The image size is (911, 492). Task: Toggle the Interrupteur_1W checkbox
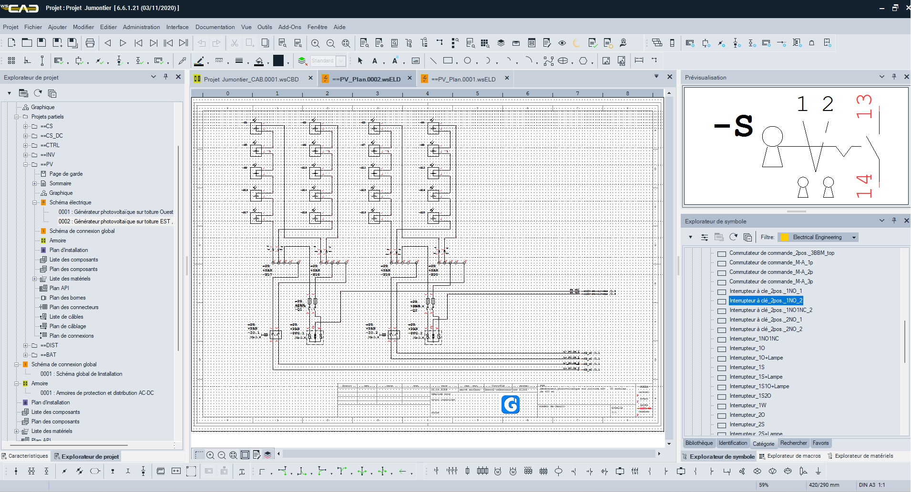pos(722,406)
